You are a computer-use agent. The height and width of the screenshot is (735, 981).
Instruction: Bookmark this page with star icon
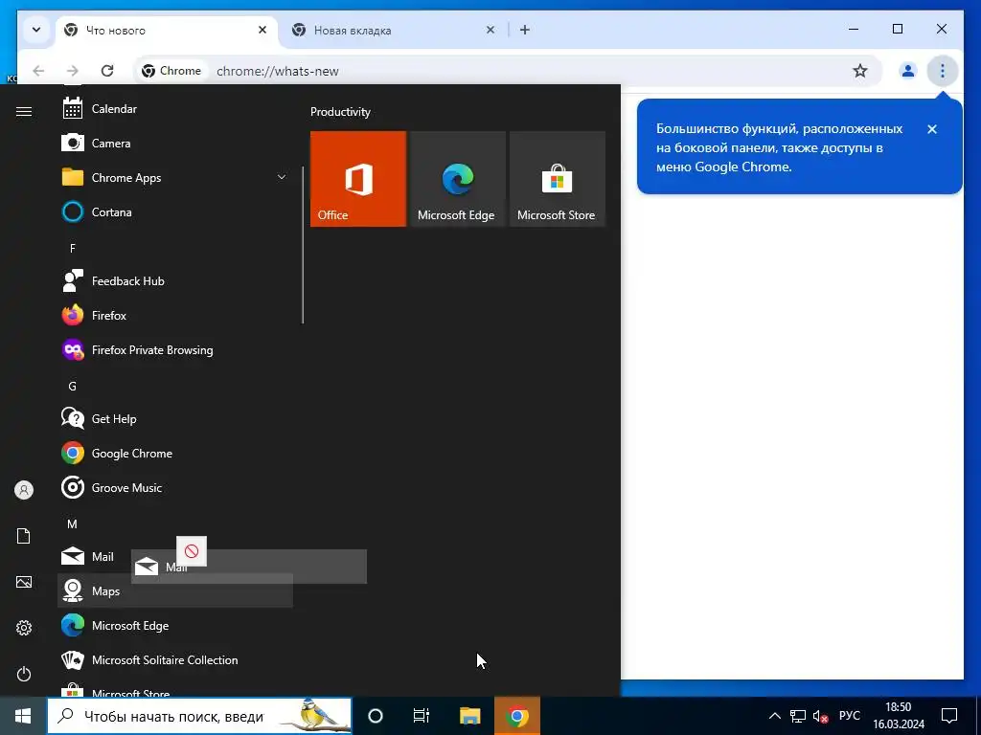click(860, 71)
